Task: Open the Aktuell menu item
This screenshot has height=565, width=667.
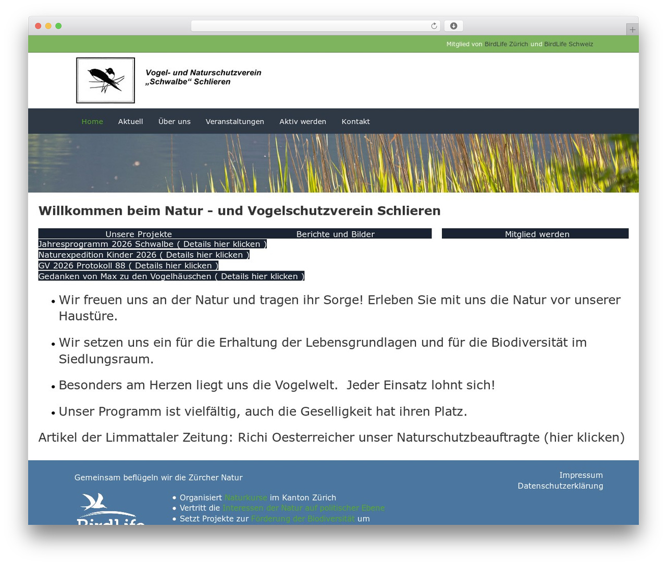Action: [x=130, y=121]
